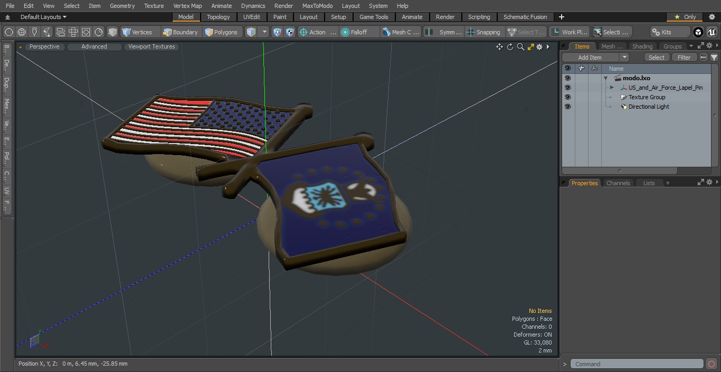Open the dropdown arrow beside the cube icon
721x372 pixels.
(264, 32)
